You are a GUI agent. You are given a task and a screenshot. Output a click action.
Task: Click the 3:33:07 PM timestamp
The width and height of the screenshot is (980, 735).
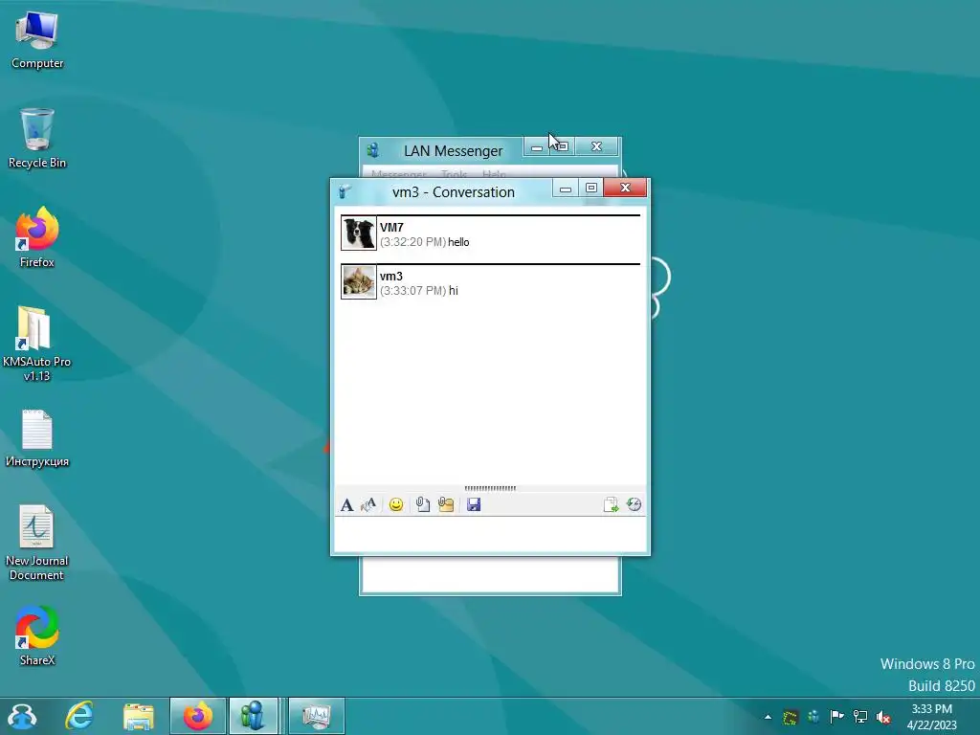point(413,291)
